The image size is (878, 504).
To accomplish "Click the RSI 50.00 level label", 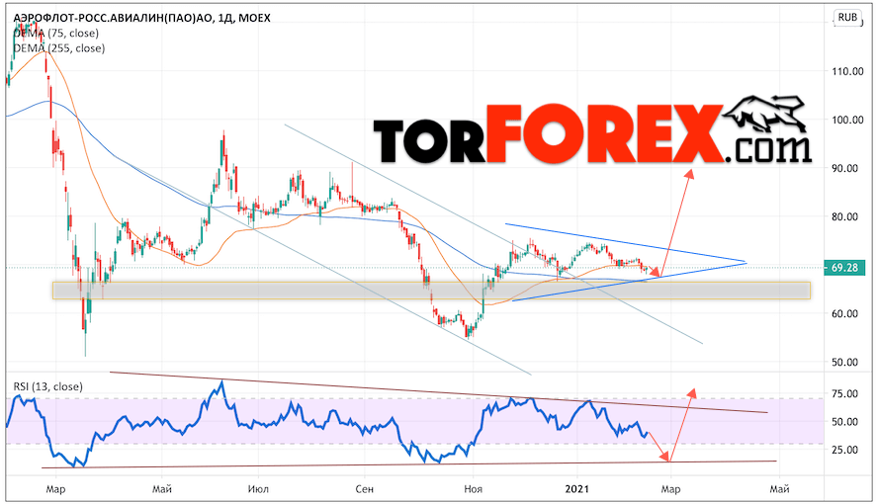I will [x=845, y=422].
